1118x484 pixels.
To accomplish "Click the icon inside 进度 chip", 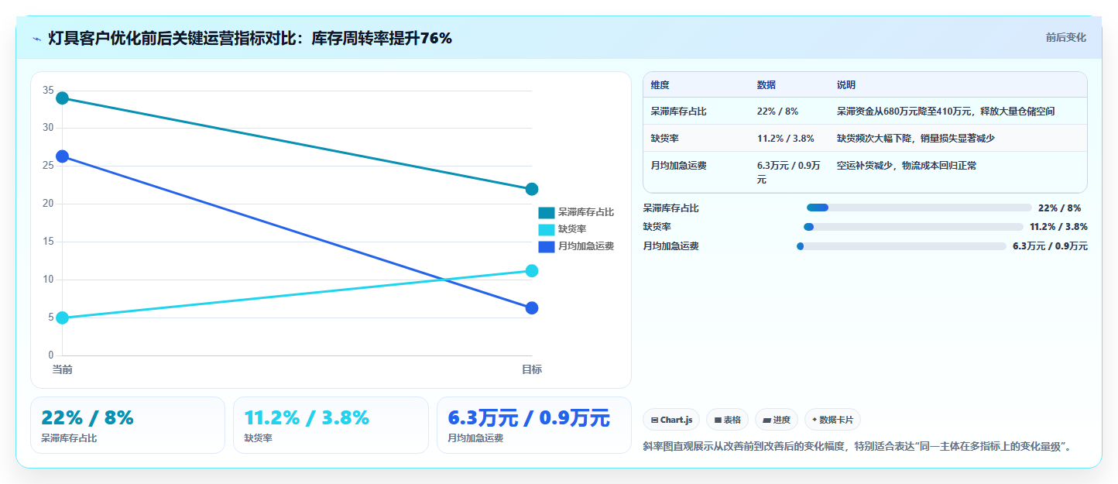I will (766, 420).
